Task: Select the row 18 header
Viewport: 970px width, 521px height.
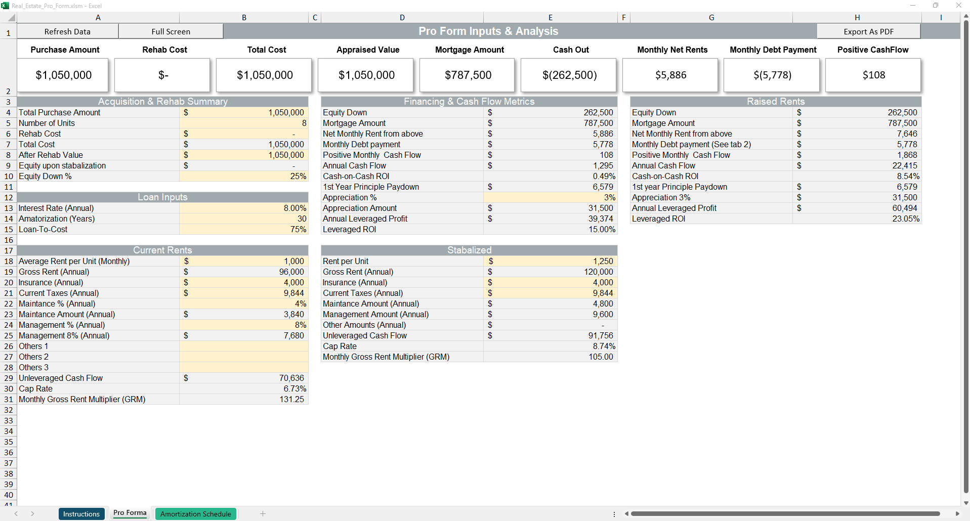Action: click(9, 261)
